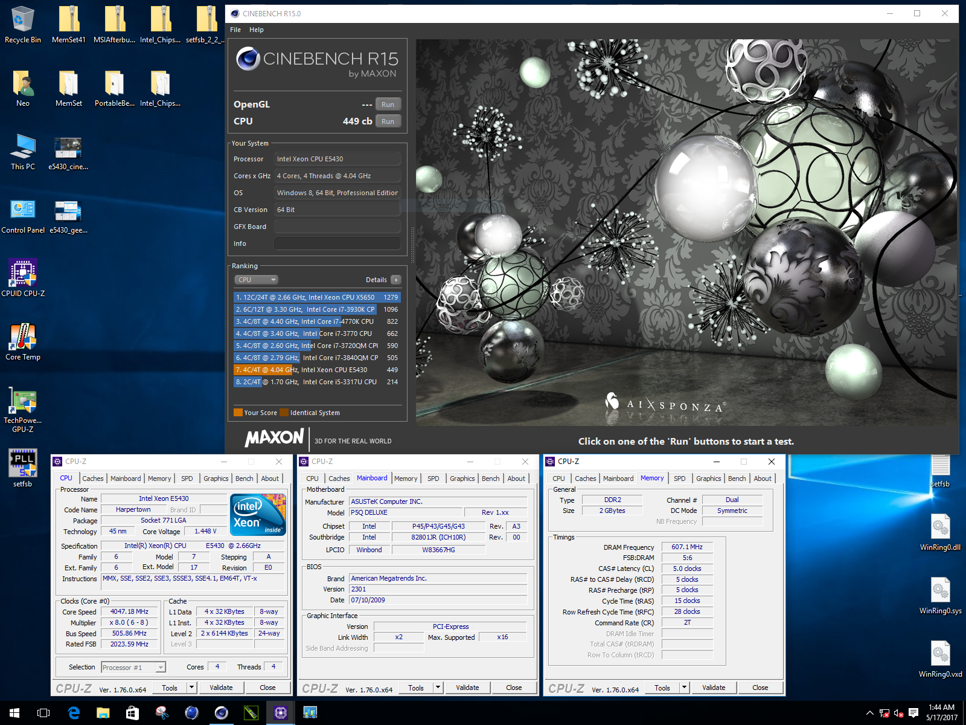Open Mainboard tab in Memory CPU-Z window
This screenshot has width=966, height=725.
pyautogui.click(x=618, y=478)
